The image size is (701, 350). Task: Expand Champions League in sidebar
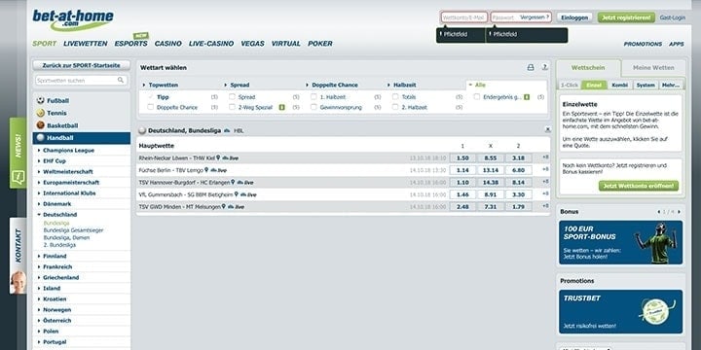[82, 151]
